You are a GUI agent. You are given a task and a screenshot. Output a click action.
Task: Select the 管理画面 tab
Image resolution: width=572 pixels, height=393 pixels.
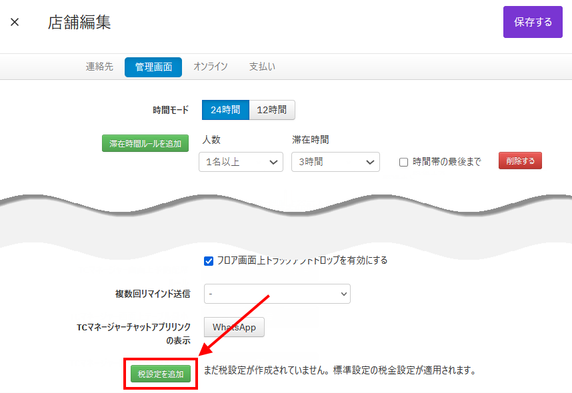click(x=153, y=67)
